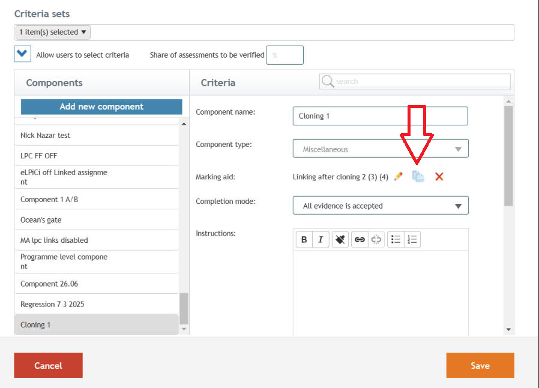This screenshot has height=388, width=539.
Task: Toggle bold in Instructions editor
Action: tap(304, 239)
